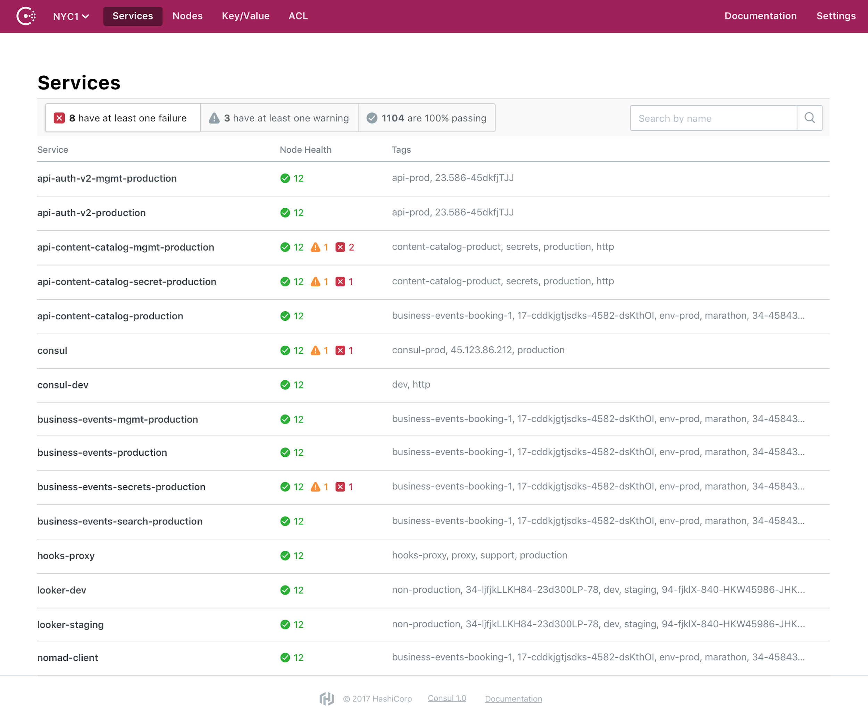
Task: Click the green check icon on api-auth-v2-production row
Action: (285, 212)
